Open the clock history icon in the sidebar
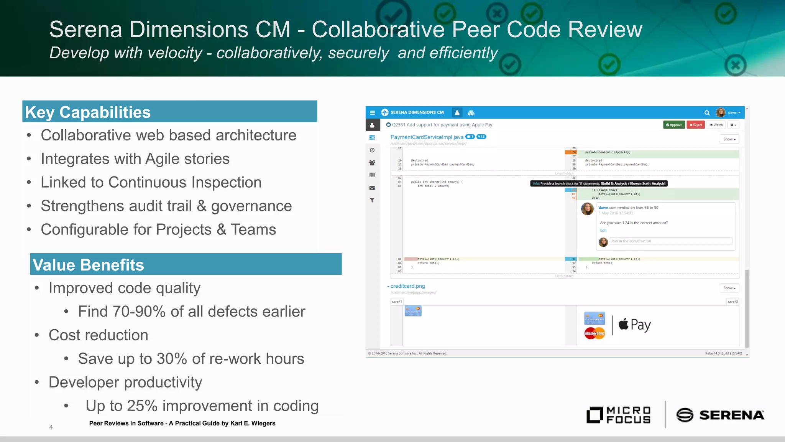Viewport: 785px width, 442px height. pos(372,150)
